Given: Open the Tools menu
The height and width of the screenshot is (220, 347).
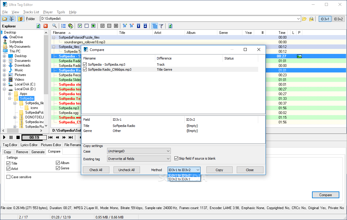Looking at the screenshot, I should pos(61,12).
